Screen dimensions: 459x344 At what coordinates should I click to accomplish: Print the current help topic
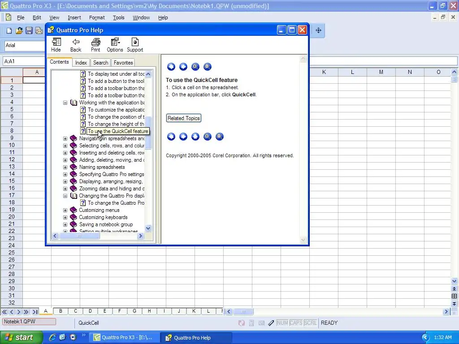95,45
